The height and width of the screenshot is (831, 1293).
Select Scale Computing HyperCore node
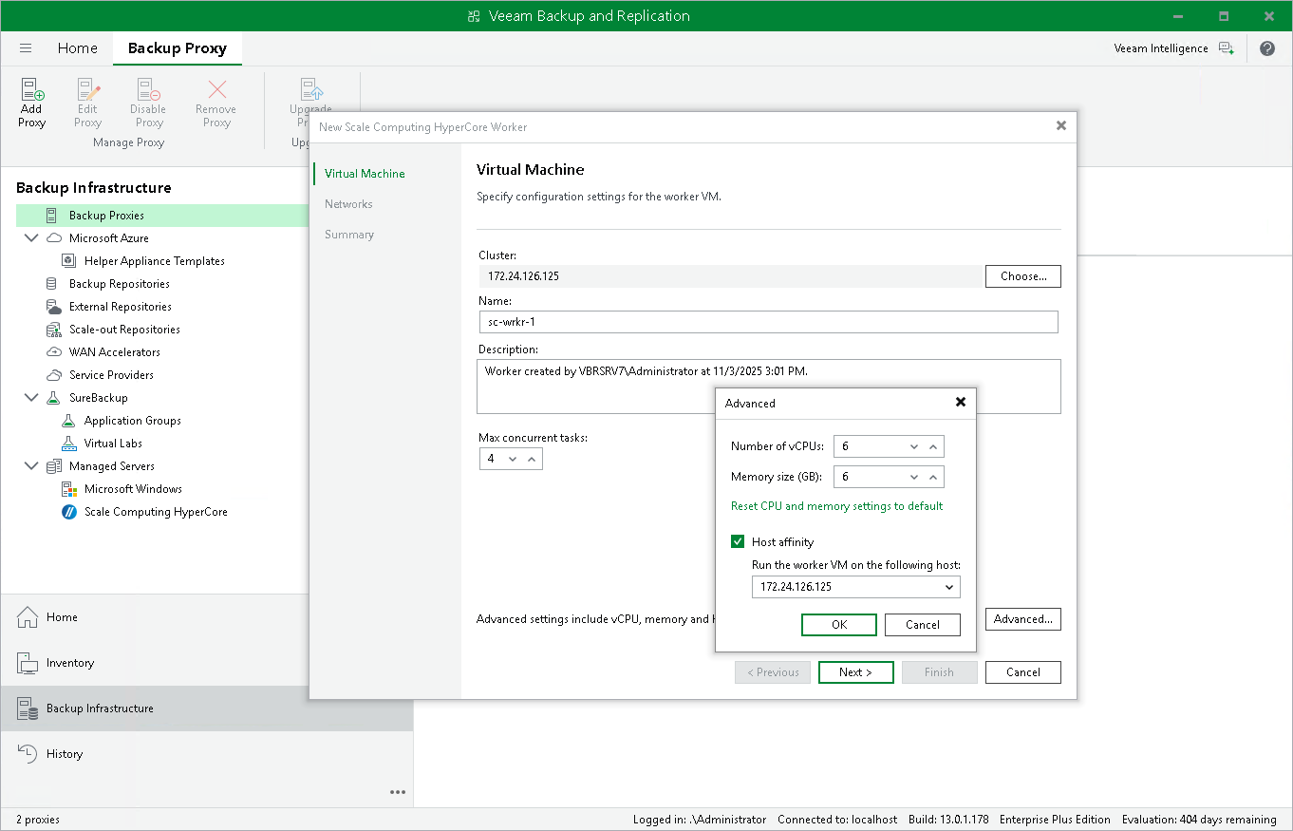tap(156, 512)
